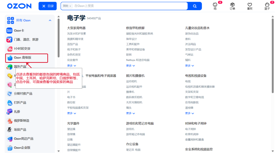This screenshot has width=275, height=153.
Task: Click the sidebar scroll-up arrow
Action: [x=59, y=16]
